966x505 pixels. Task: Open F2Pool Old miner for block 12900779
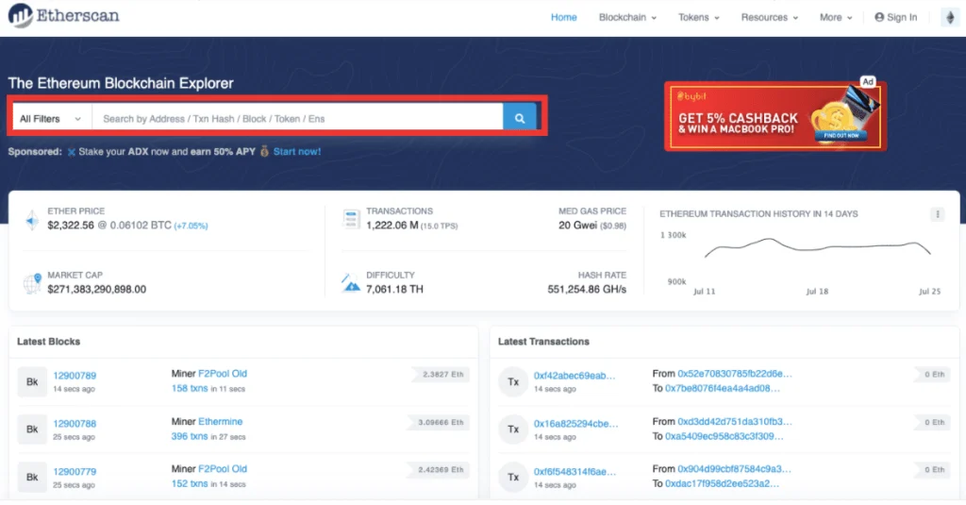(223, 469)
